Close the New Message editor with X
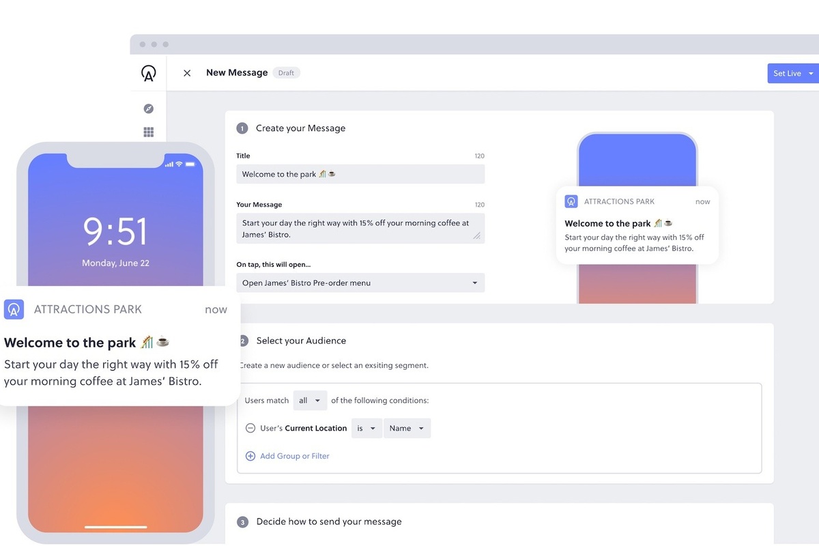 coord(187,73)
